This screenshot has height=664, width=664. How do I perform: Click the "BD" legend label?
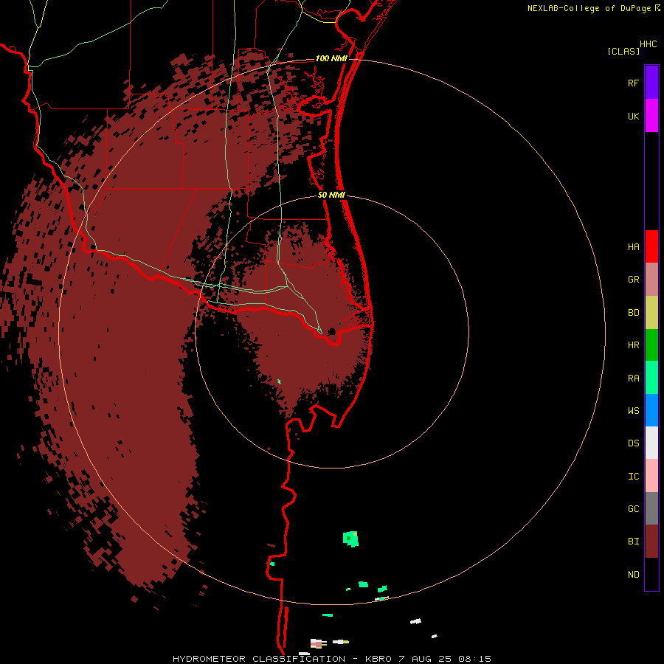click(x=633, y=312)
